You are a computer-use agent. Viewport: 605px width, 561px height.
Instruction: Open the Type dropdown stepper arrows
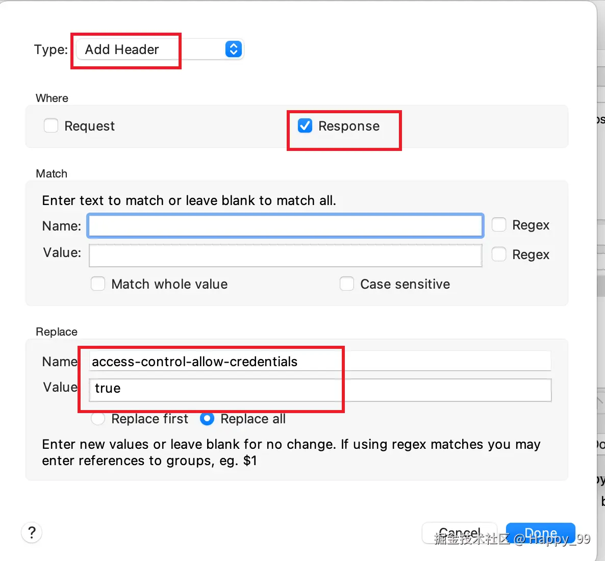(233, 49)
